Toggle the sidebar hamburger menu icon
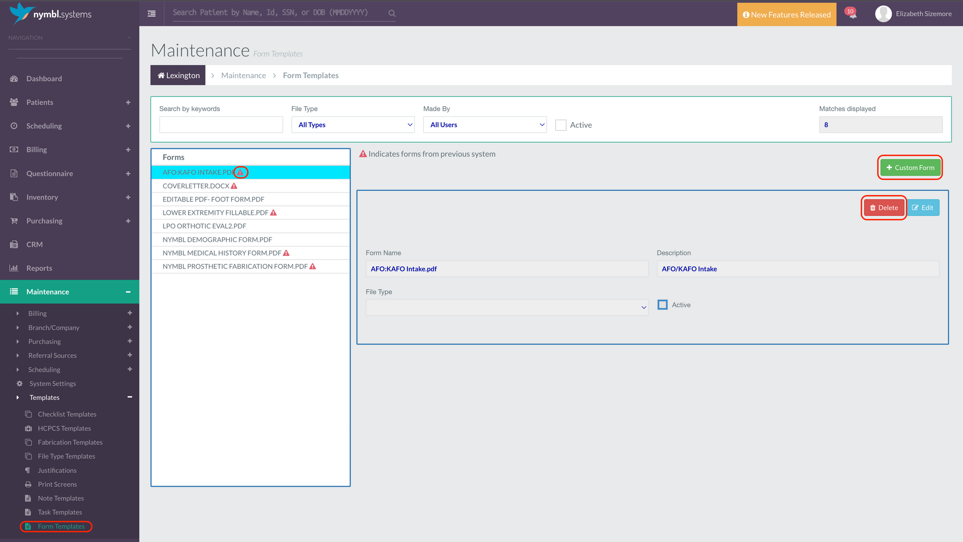The height and width of the screenshot is (542, 963). tap(151, 14)
